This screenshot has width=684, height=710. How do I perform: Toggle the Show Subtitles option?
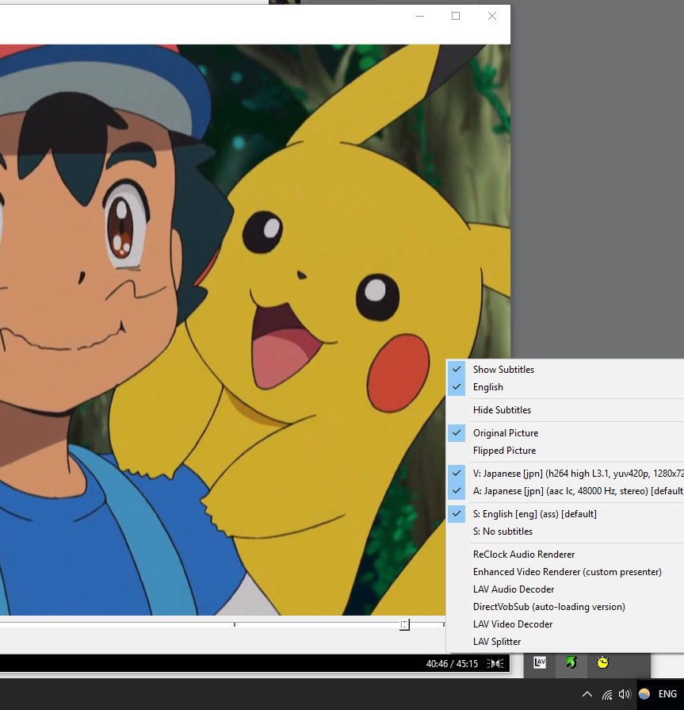[x=565, y=370]
